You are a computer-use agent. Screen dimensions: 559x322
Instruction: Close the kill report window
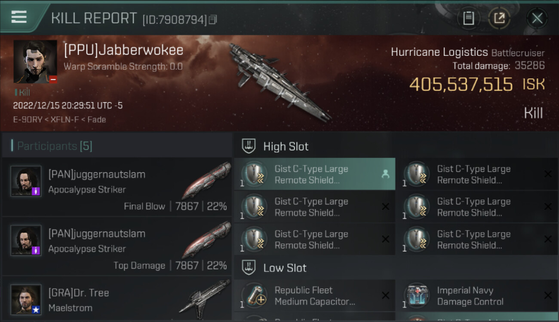pos(537,18)
